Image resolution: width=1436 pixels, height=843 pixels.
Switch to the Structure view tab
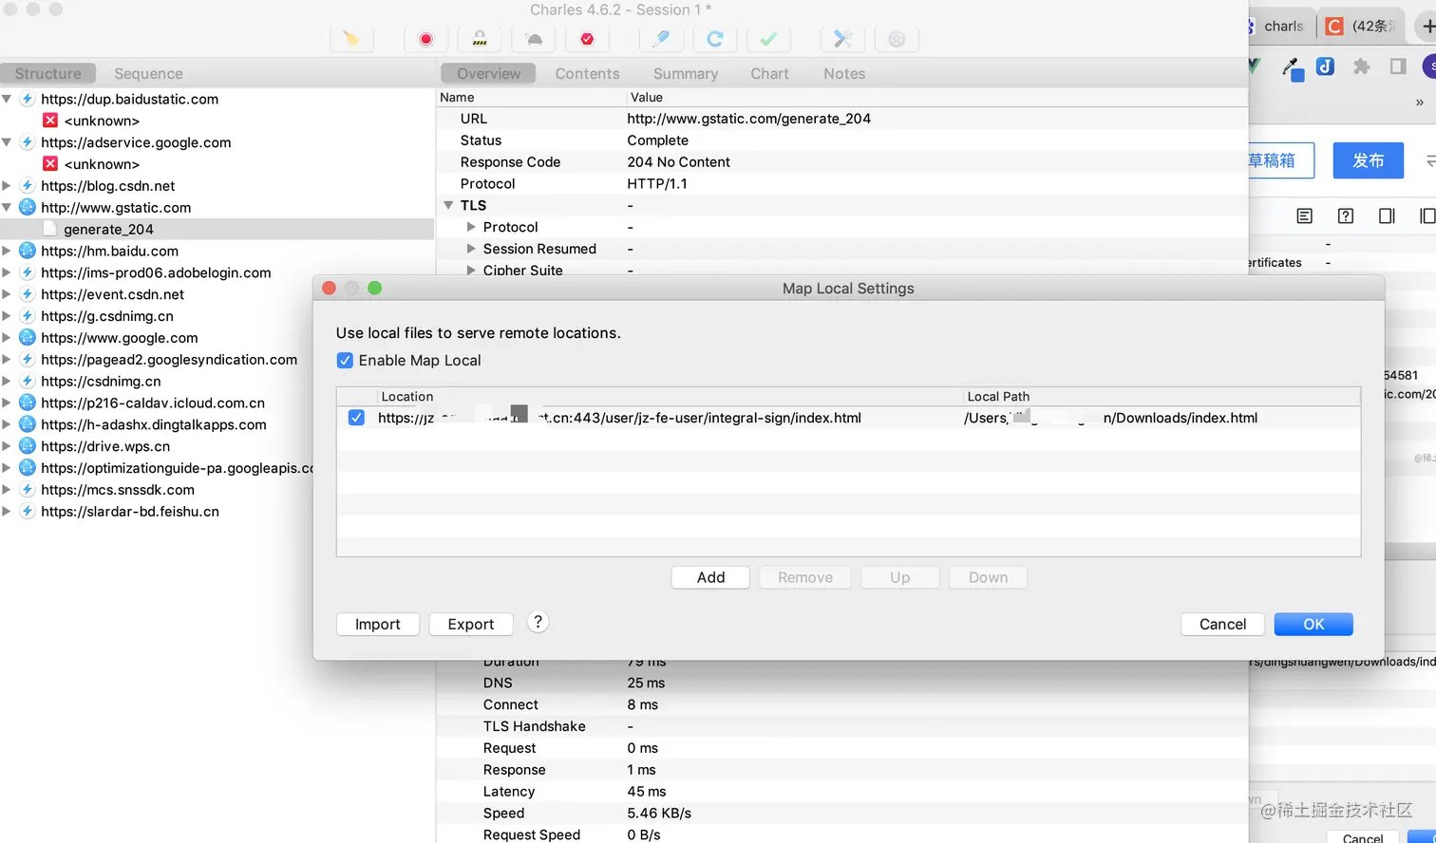point(47,73)
